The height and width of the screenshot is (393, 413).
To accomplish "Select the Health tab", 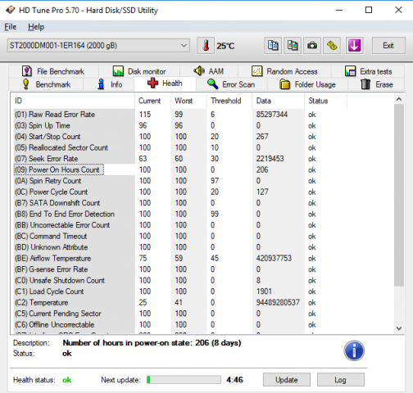I will click(165, 84).
